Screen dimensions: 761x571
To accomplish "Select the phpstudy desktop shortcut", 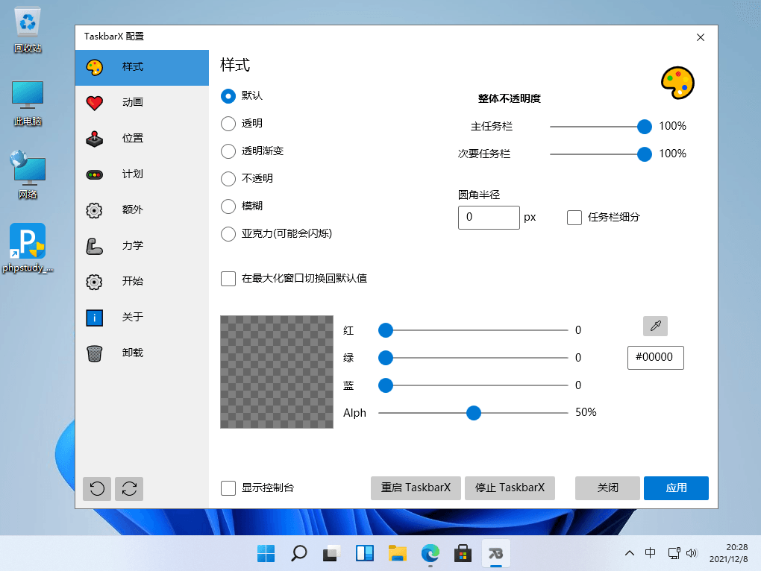I will click(28, 248).
